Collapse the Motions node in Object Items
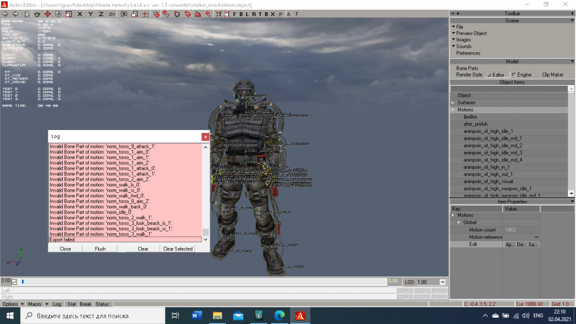This screenshot has width=576, height=324. [453, 110]
